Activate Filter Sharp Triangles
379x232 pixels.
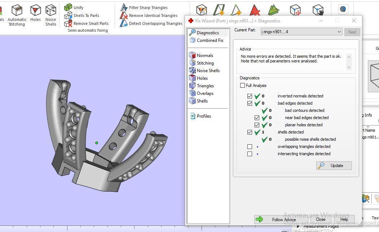click(x=144, y=8)
